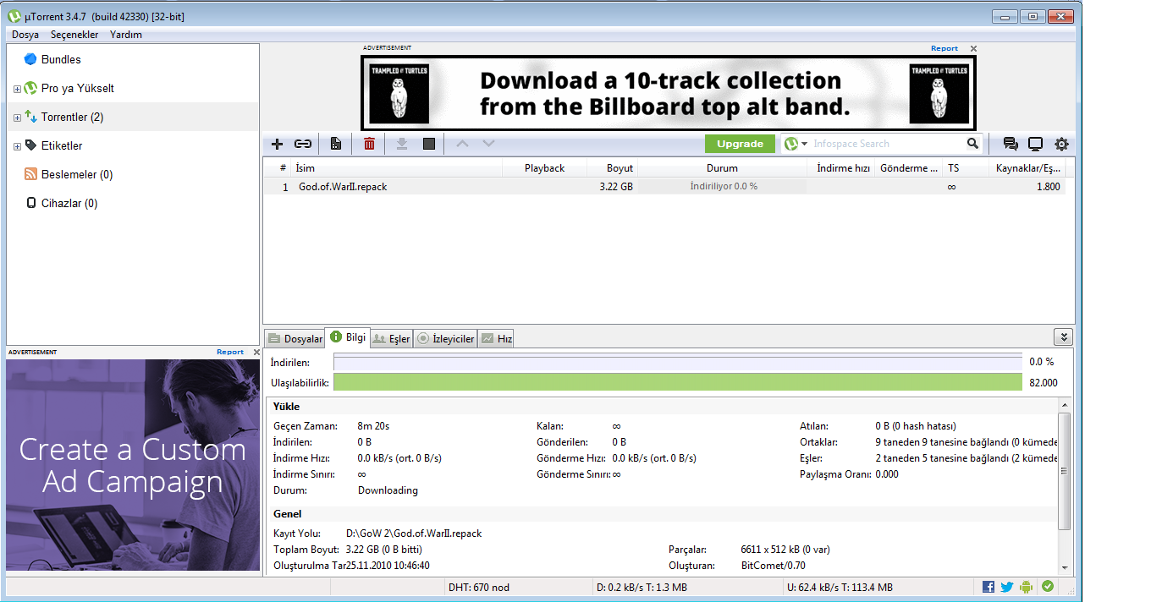The image size is (1151, 602).
Task: Switch to the Dosyalar tab
Action: 295,338
